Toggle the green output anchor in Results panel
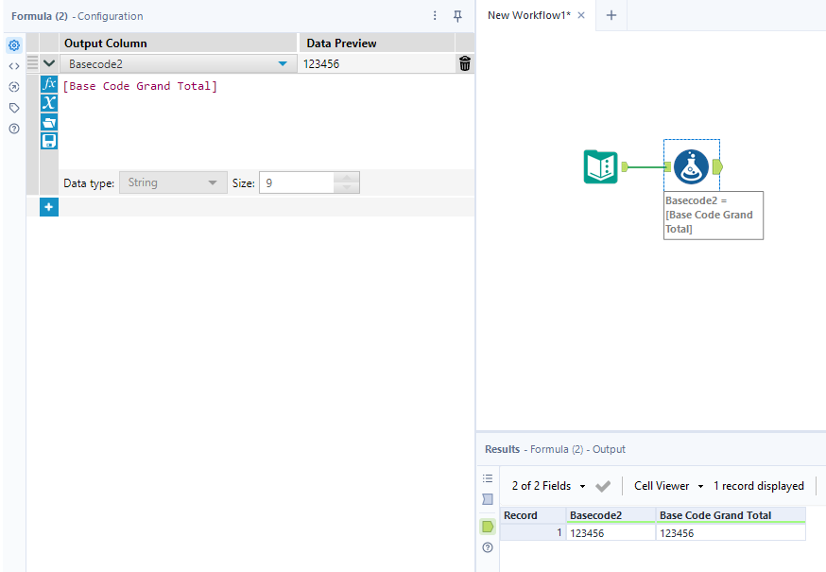 click(488, 526)
